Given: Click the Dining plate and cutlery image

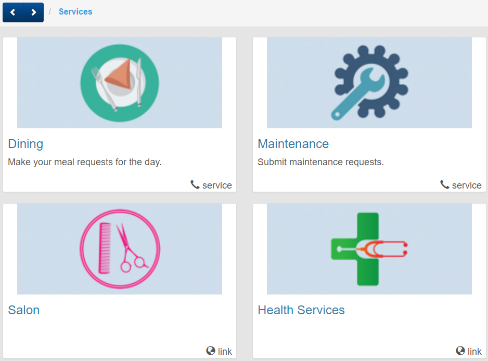Looking at the screenshot, I should click(x=120, y=83).
